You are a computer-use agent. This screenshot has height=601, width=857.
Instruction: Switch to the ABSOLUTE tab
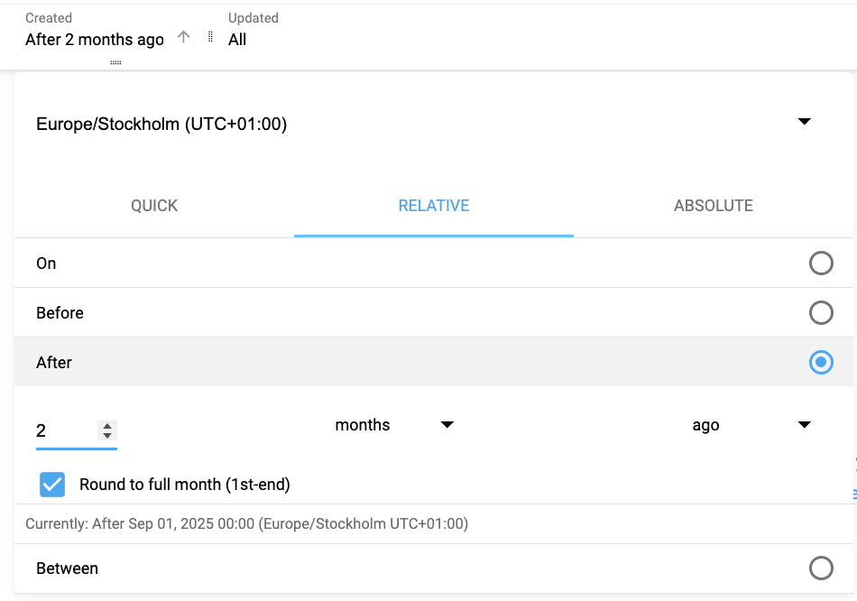[x=713, y=206]
